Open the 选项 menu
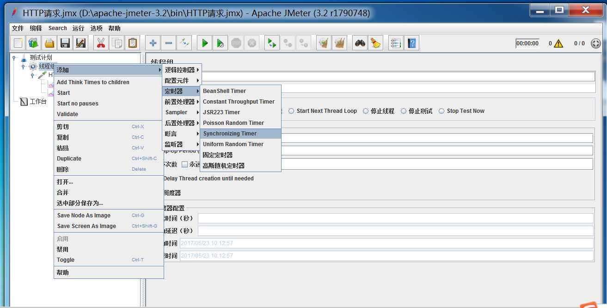This screenshot has width=607, height=308. (x=97, y=28)
